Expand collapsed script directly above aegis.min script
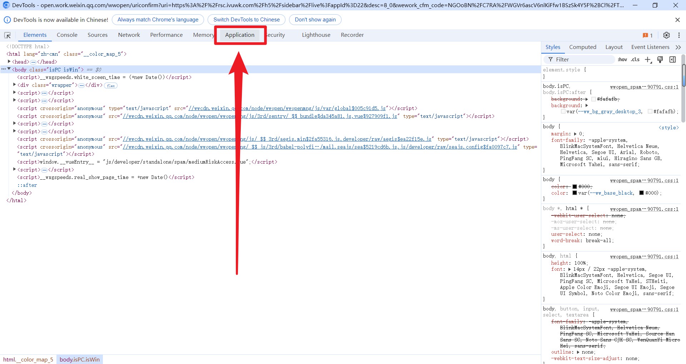Image resolution: width=686 pixels, height=364 pixels. [15, 131]
